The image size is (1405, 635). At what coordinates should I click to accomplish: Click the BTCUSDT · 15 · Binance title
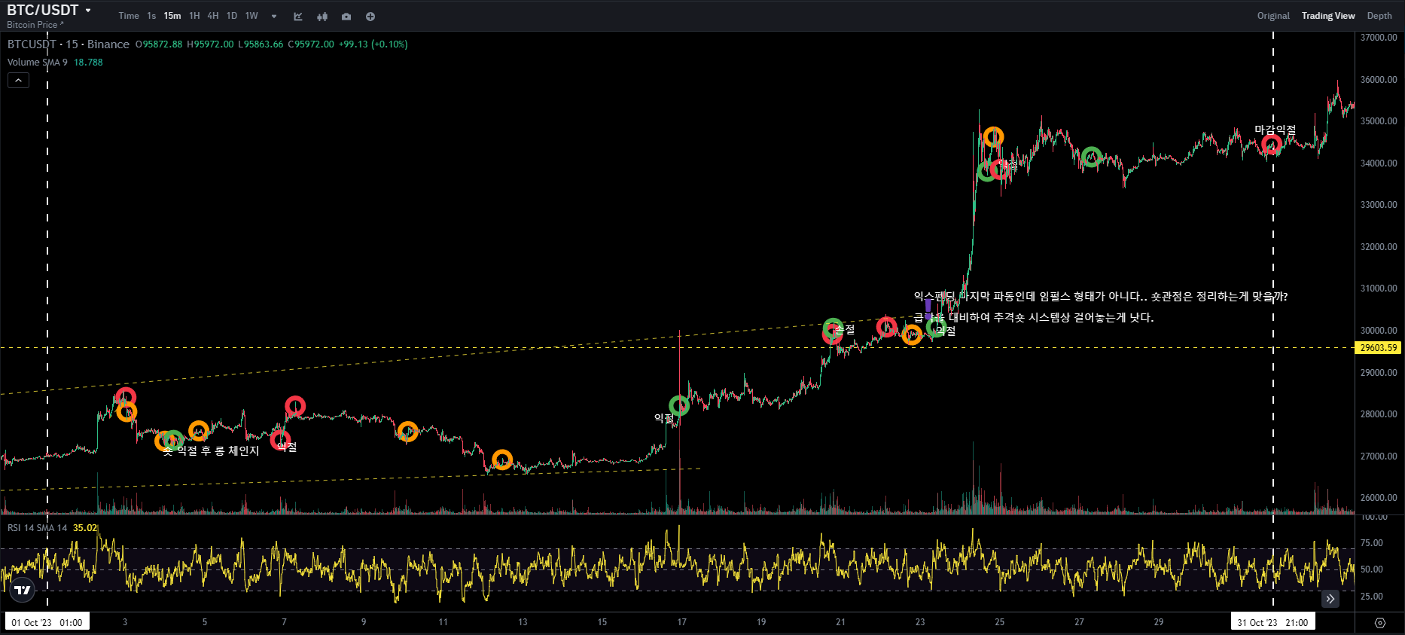coord(69,44)
